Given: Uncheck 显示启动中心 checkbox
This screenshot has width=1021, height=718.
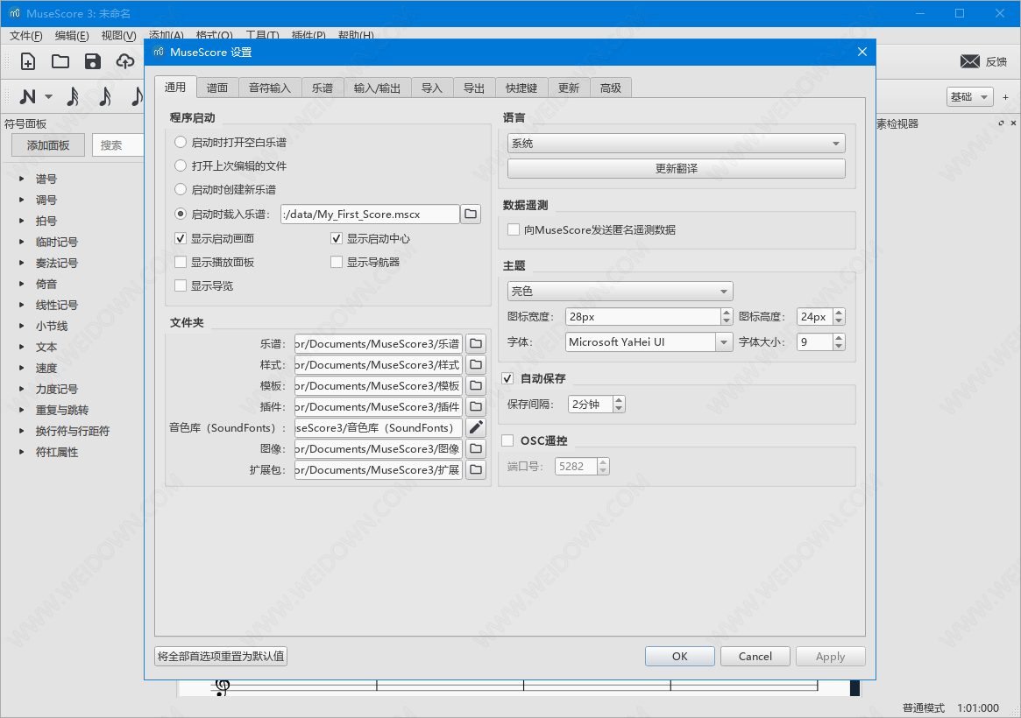Looking at the screenshot, I should 336,239.
